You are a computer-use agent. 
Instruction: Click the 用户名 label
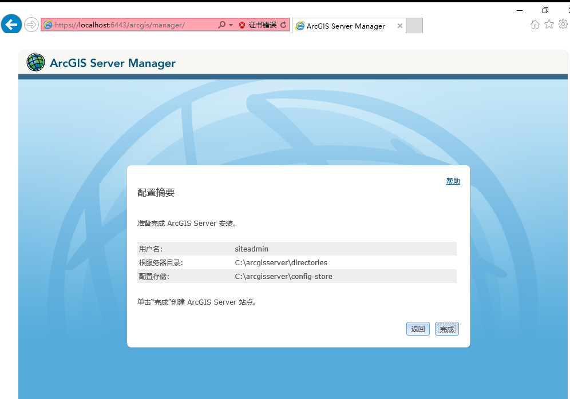(x=151, y=249)
